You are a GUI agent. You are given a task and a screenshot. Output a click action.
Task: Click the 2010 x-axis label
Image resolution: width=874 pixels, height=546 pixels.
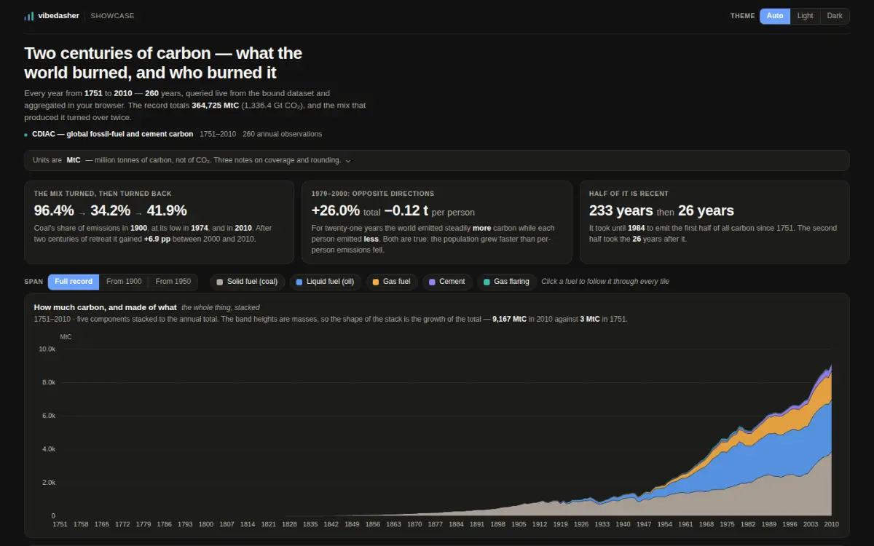(x=832, y=524)
